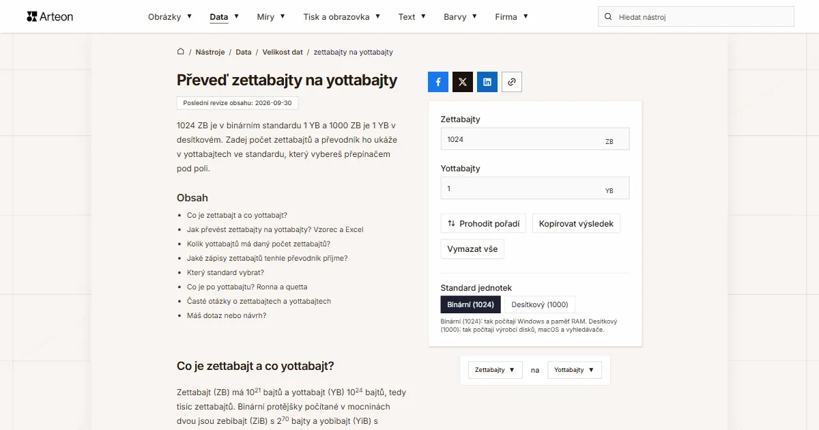Share page on X
The height and width of the screenshot is (430, 819).
[x=463, y=82]
